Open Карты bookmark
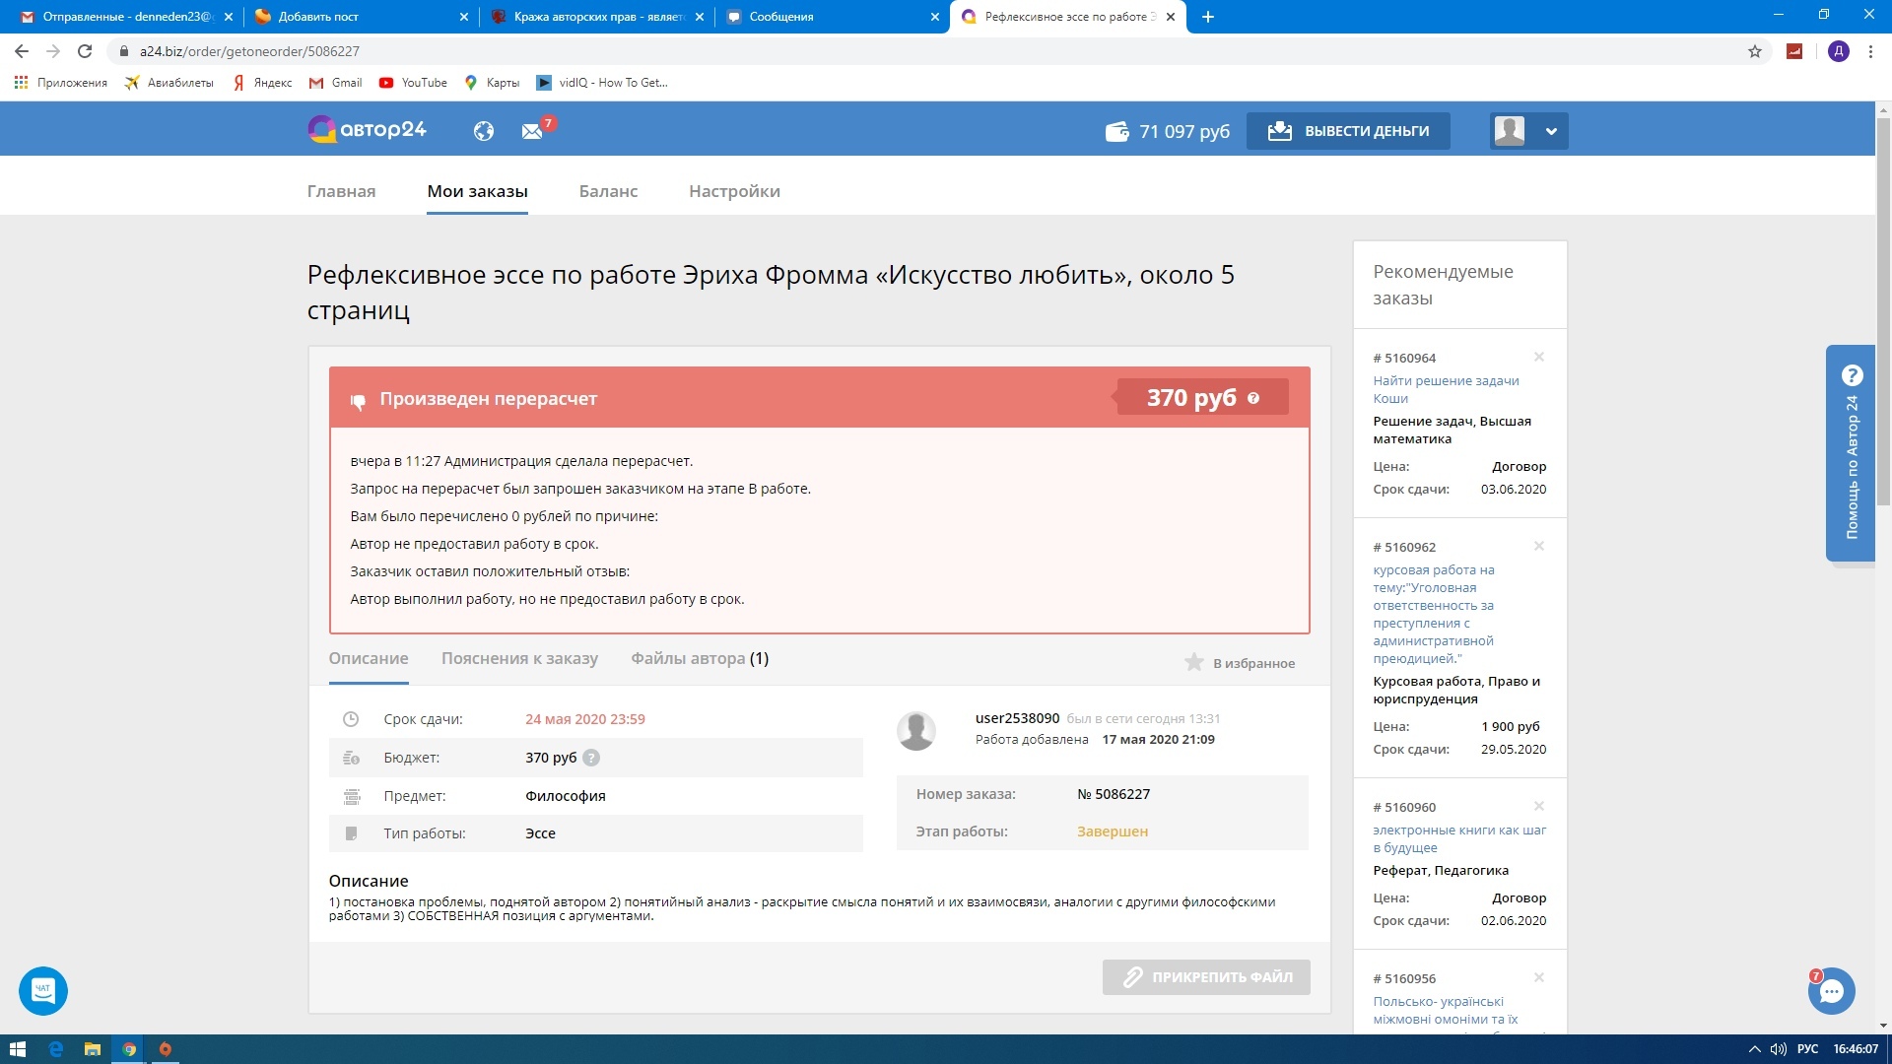1892x1064 pixels. pos(492,83)
